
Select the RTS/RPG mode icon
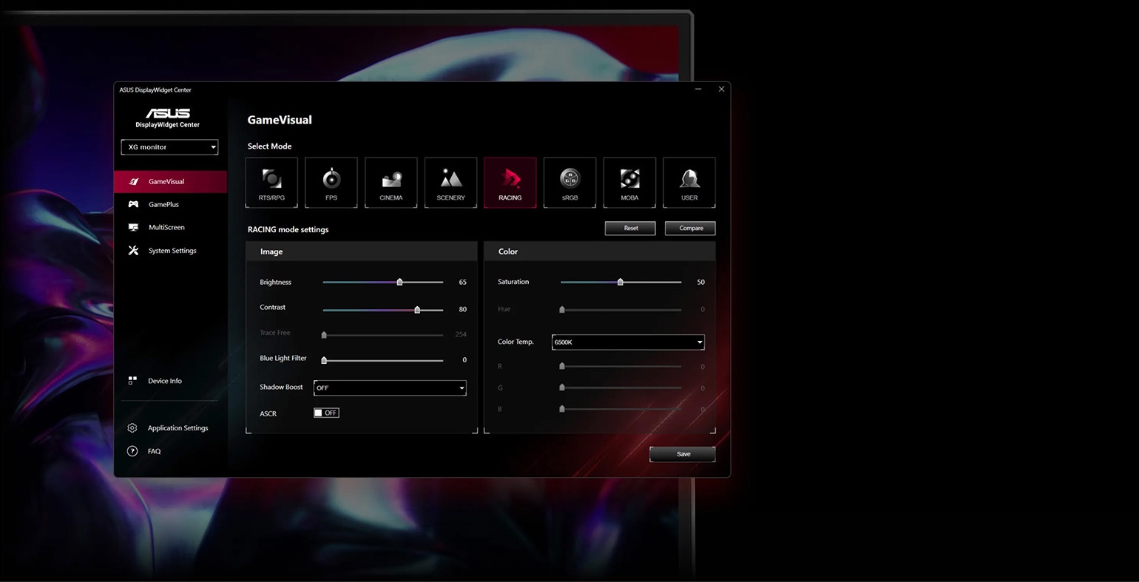(x=271, y=182)
